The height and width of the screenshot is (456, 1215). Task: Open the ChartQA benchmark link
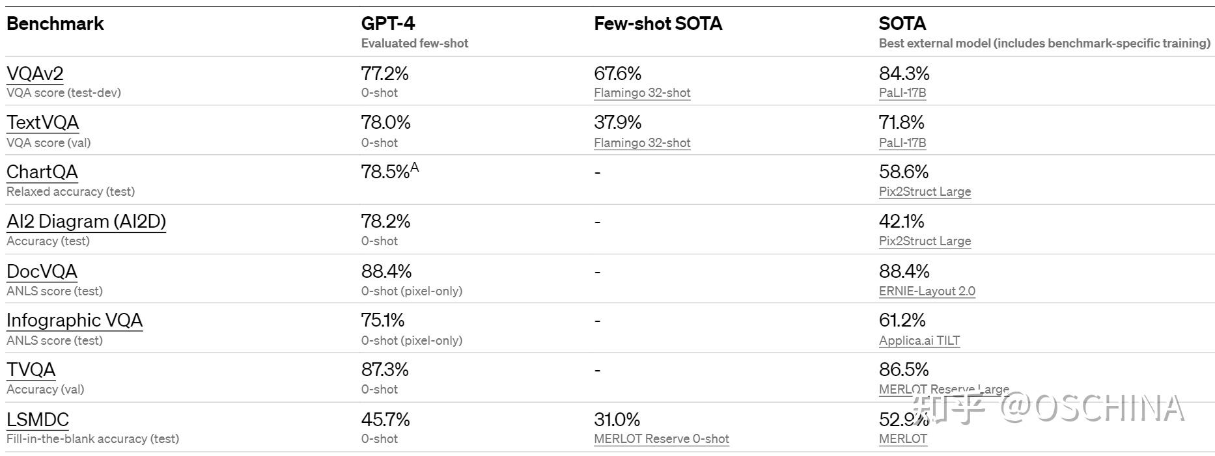pos(42,172)
